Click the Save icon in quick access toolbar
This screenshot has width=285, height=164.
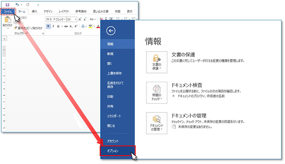click(7, 5)
